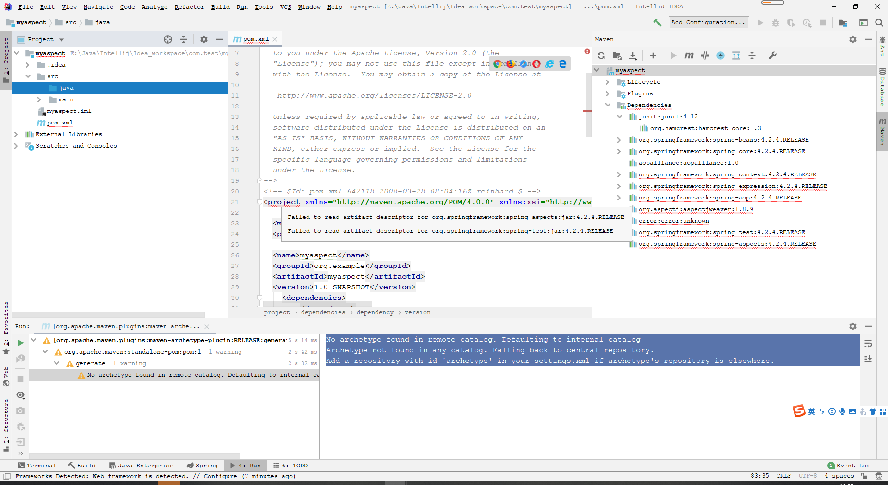Open the File menu
888x485 pixels.
coord(25,6)
